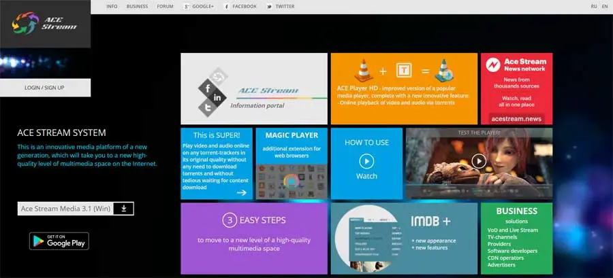Click VoD and Live Stream in Business tile
The width and height of the screenshot is (613, 278).
[x=512, y=230]
